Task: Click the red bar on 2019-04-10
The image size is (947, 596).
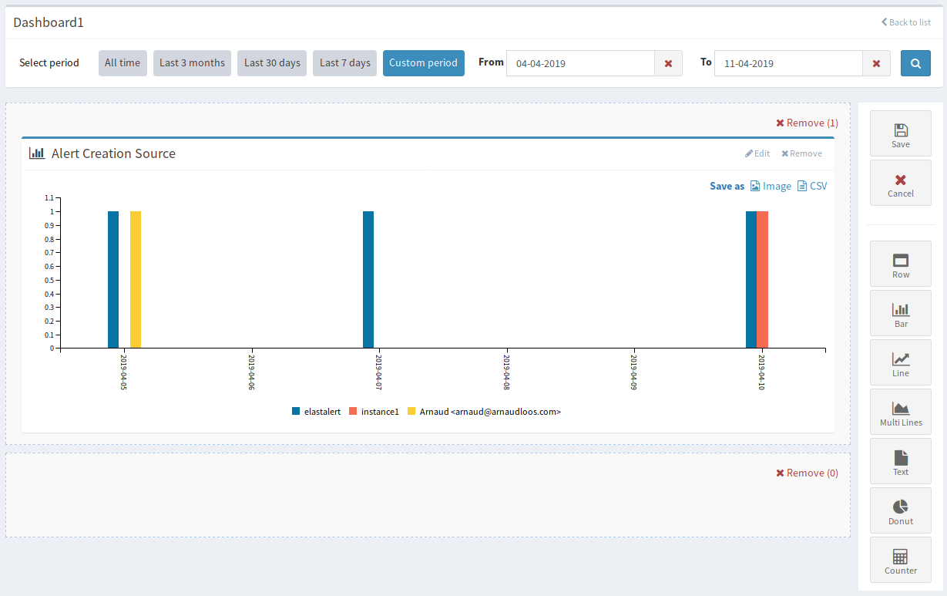Action: (762, 279)
